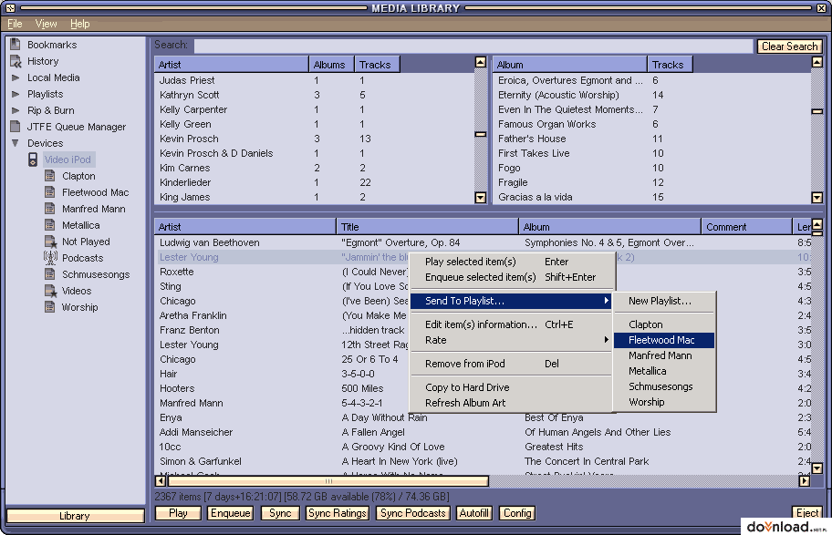
Task: Click the Not Played smart playlist icon
Action: (x=50, y=242)
